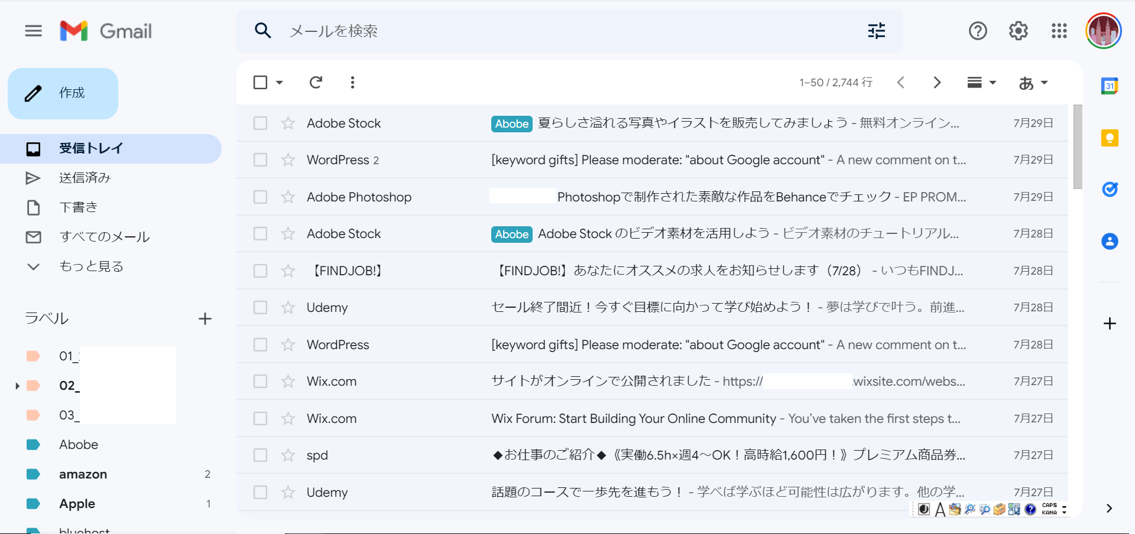Image resolution: width=1135 pixels, height=534 pixels.
Task: Open the more options three-dot menu
Action: tap(352, 82)
